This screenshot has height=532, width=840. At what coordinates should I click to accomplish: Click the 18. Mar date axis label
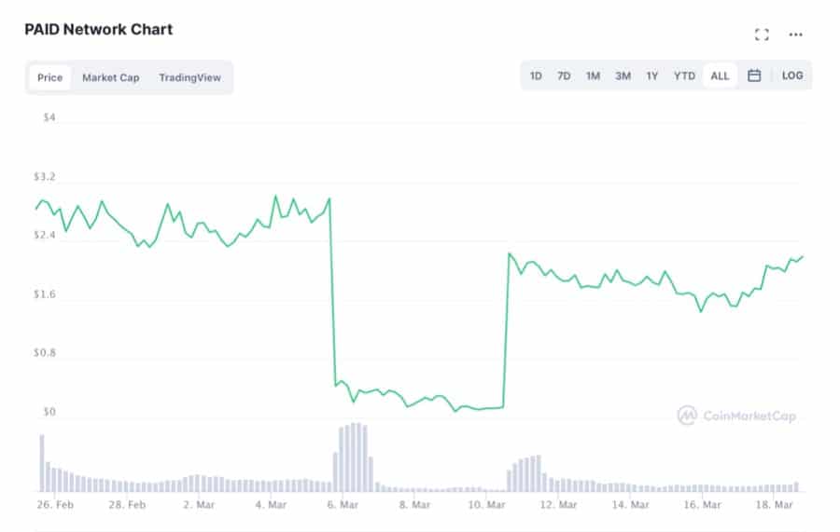click(x=775, y=505)
